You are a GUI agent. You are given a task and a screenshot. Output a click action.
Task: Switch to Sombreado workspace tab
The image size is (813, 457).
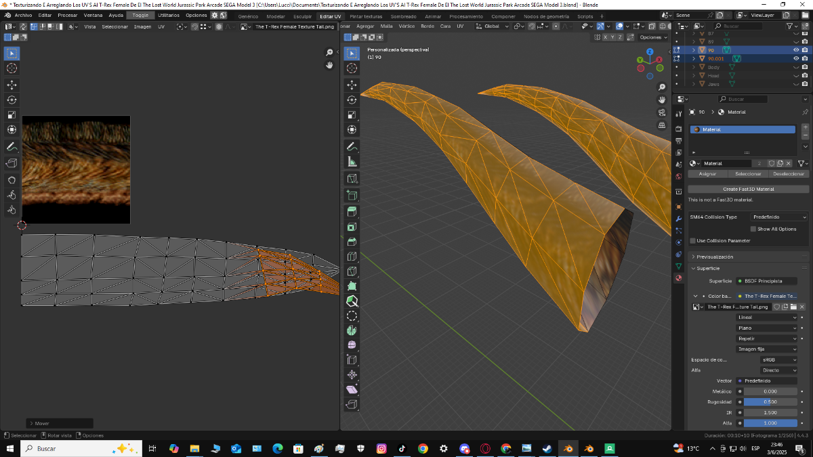click(x=403, y=16)
